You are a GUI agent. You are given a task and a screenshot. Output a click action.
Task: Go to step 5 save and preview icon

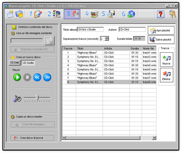108,14
